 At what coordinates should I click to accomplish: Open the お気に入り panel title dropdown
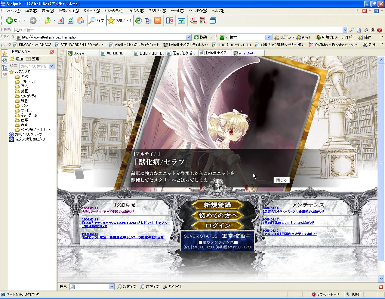[20, 52]
